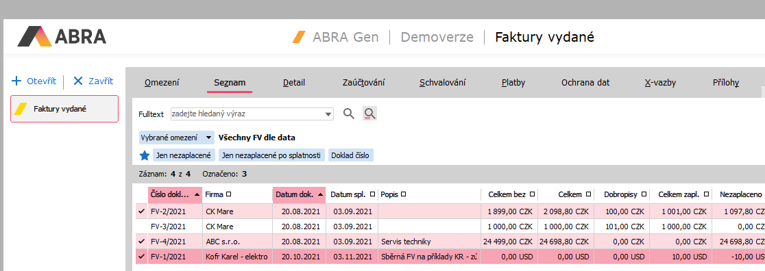Click the X icon for Zavřít
This screenshot has width=765, height=271.
(78, 81)
